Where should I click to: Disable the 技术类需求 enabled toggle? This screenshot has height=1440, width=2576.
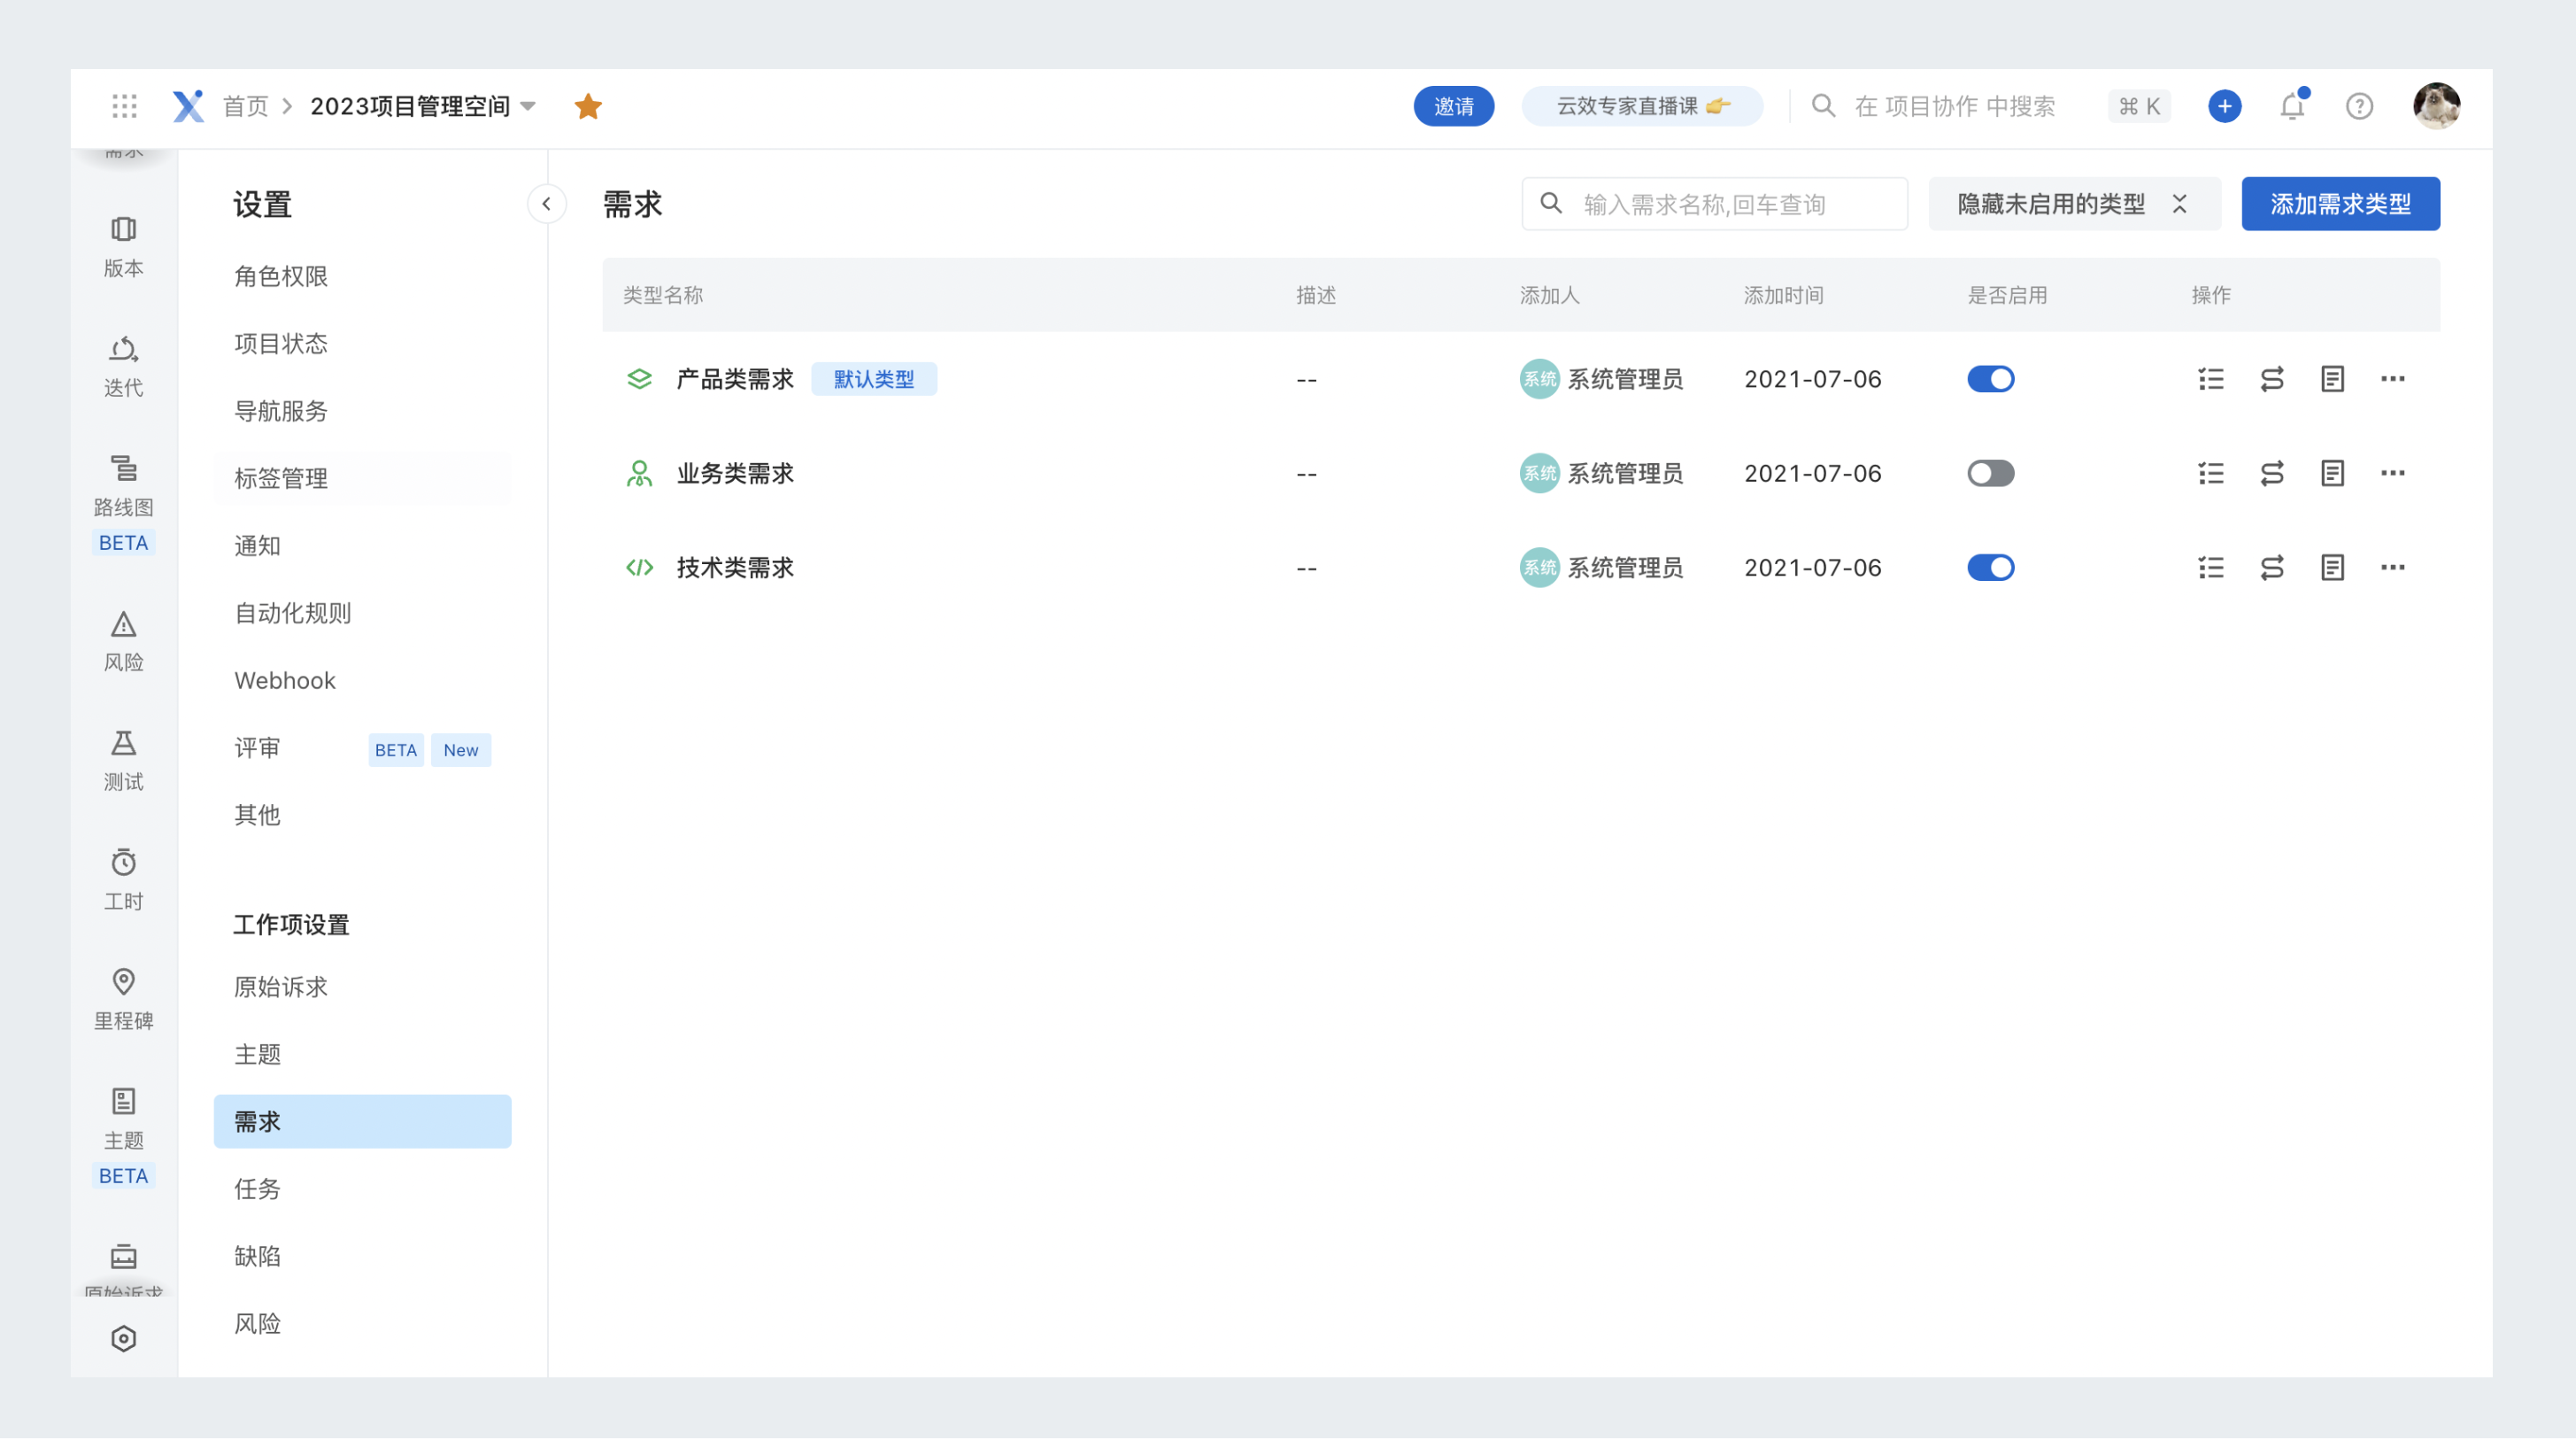click(1990, 568)
